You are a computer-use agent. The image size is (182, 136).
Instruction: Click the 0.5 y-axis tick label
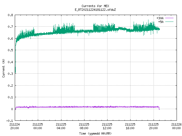coord(10,50)
